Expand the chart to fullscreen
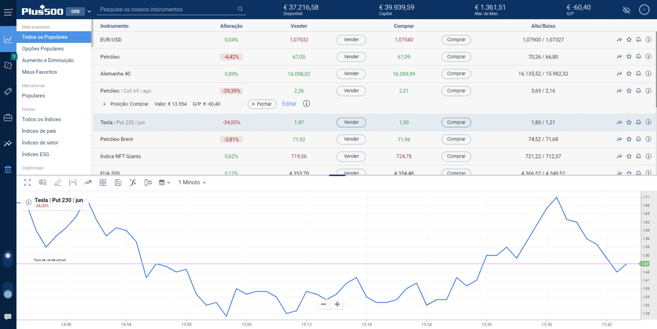657x329 pixels. click(27, 182)
